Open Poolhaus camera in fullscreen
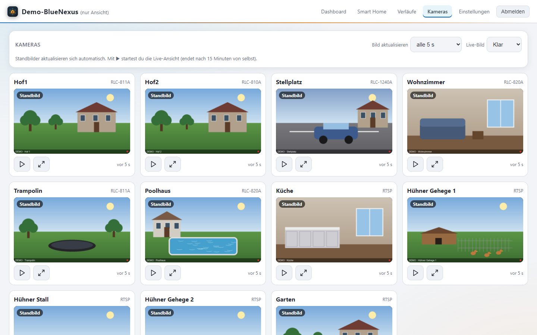Viewport: 537px width, 335px height. [173, 273]
